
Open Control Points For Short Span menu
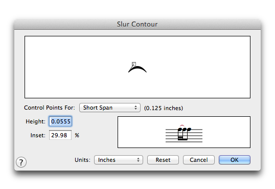click(110, 108)
